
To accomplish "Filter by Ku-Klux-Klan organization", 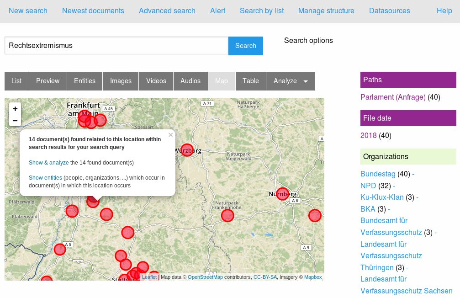I will [382, 197].
